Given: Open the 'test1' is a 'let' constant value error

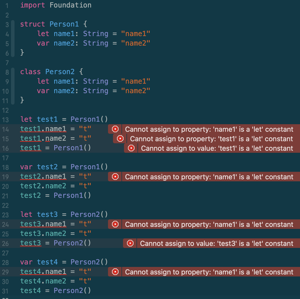Looking at the screenshot, I should [x=217, y=148].
